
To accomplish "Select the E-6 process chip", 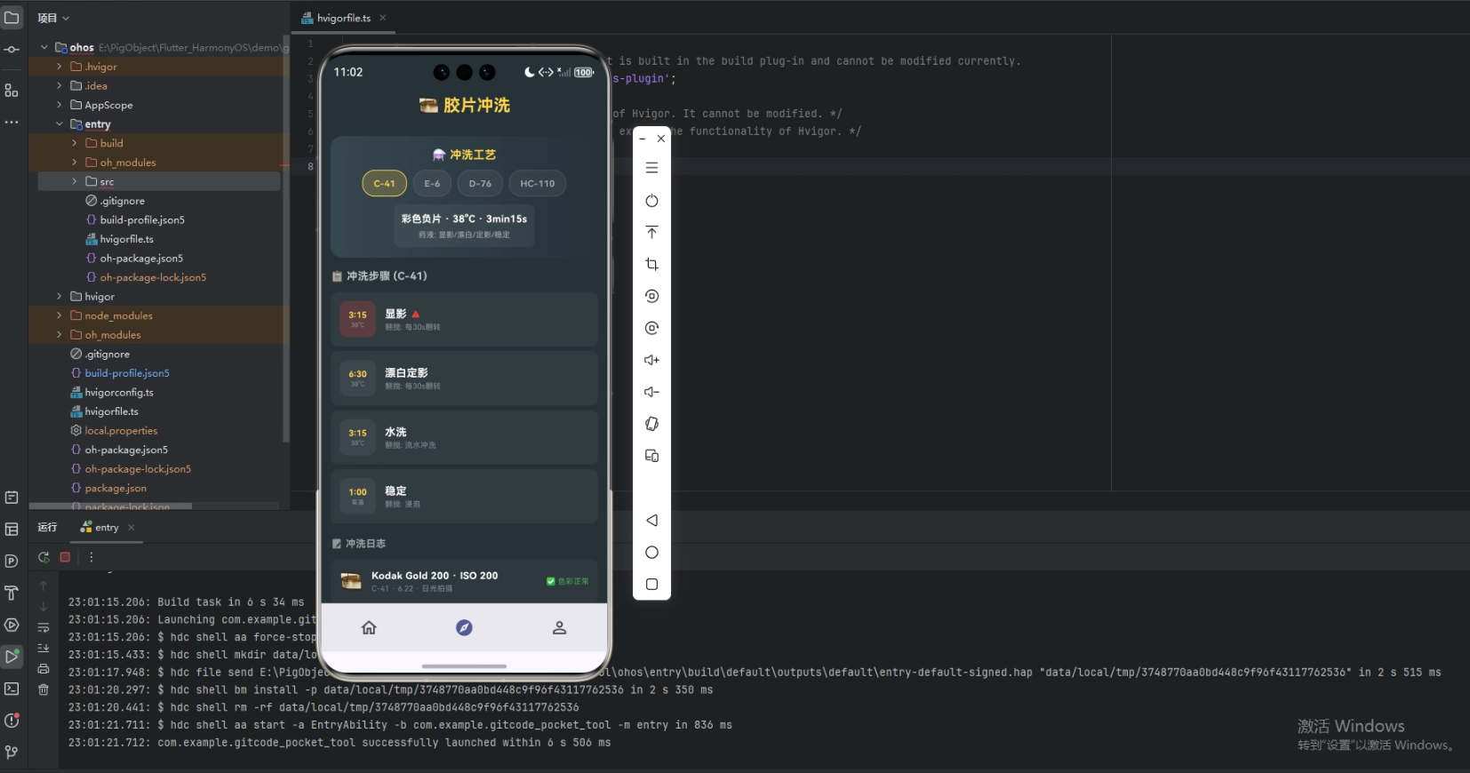I will pos(432,184).
